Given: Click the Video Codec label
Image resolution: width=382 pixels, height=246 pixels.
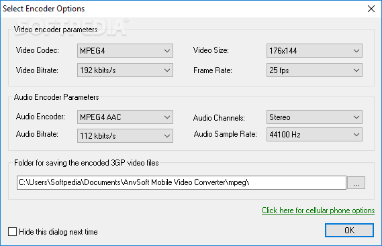Looking at the screenshot, I should 38,50.
